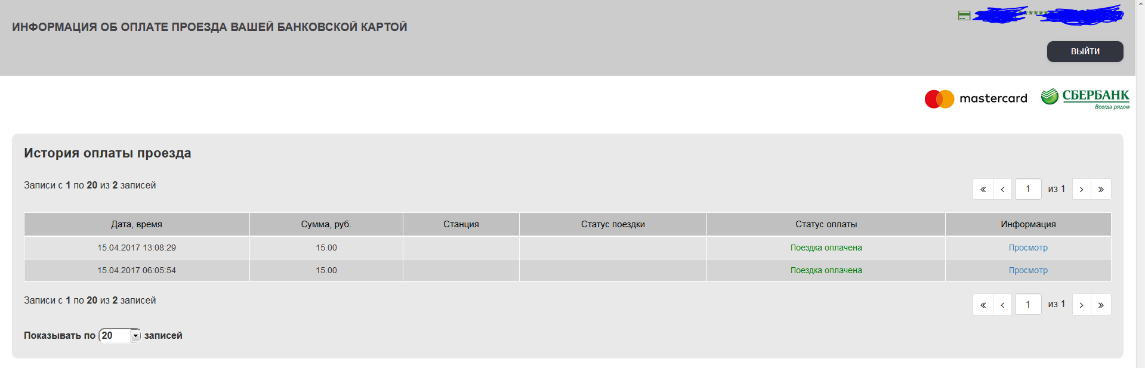The width and height of the screenshot is (1145, 368).
Task: Go to last page in bottom pagination
Action: click(1101, 305)
